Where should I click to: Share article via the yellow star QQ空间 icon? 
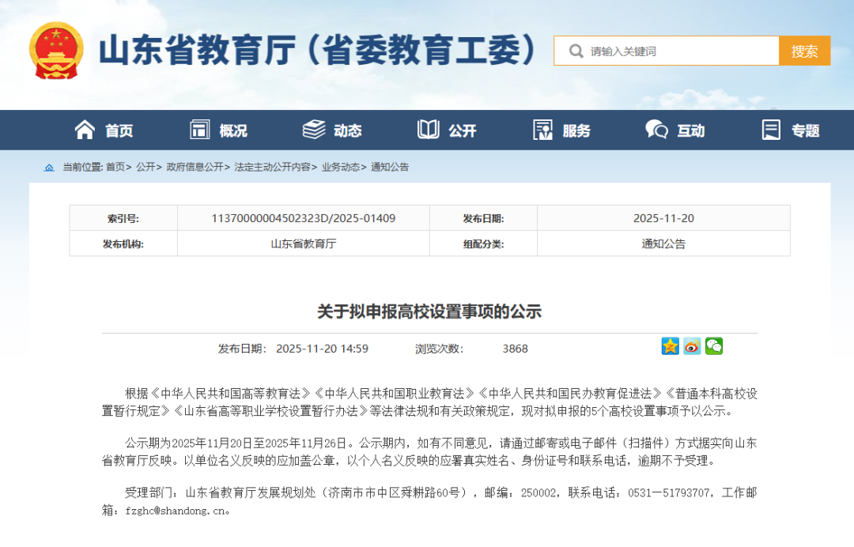tap(671, 346)
